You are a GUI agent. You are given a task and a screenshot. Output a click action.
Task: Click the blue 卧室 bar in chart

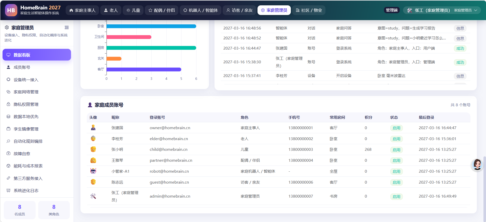tap(151, 26)
